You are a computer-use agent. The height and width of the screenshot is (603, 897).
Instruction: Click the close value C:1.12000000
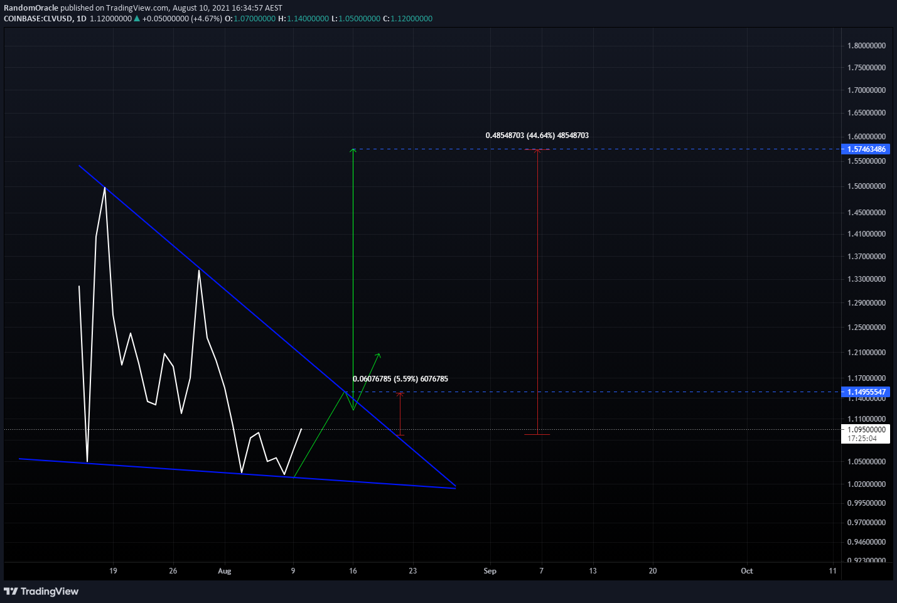click(408, 19)
